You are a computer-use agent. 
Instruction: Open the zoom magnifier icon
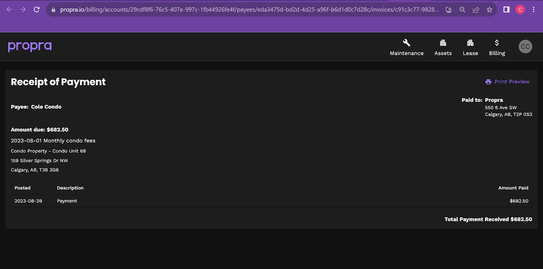[462, 10]
